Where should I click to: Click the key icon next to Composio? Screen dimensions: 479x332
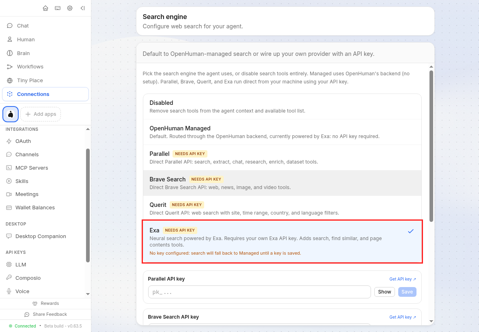click(9, 278)
